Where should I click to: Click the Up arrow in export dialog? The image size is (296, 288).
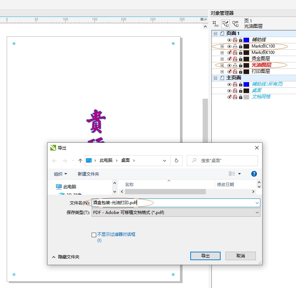tap(80, 160)
